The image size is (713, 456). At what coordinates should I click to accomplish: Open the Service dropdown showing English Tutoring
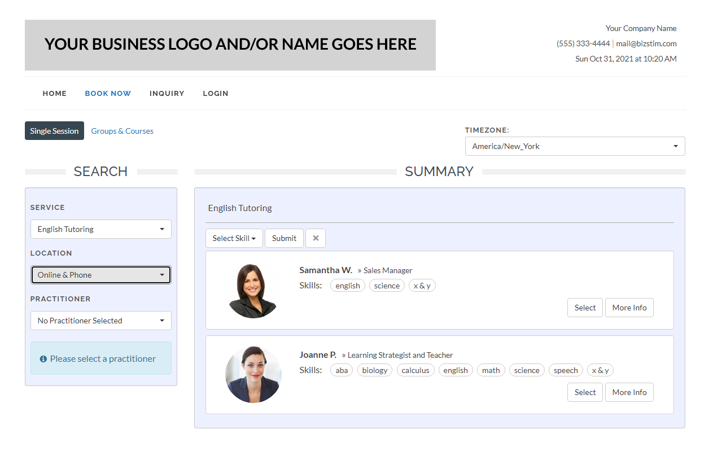(x=100, y=229)
